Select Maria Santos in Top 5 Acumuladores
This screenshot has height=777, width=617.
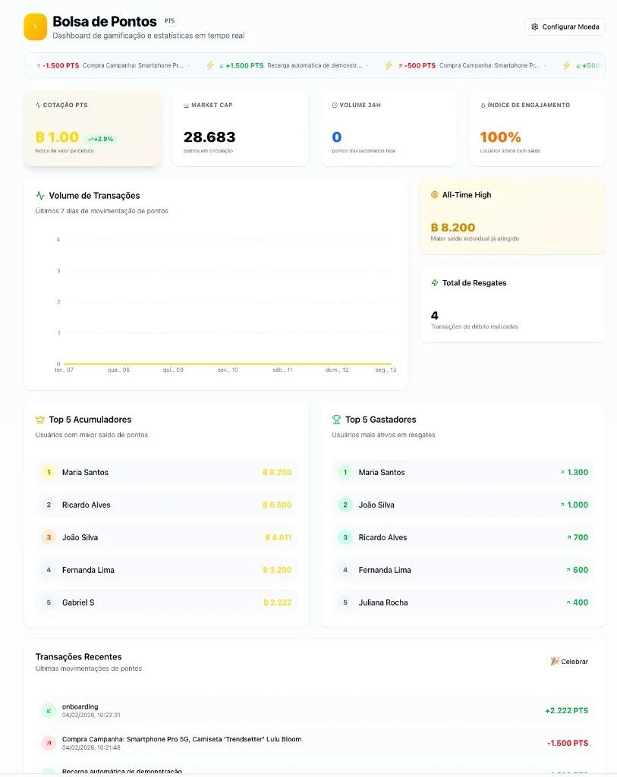[x=166, y=472]
